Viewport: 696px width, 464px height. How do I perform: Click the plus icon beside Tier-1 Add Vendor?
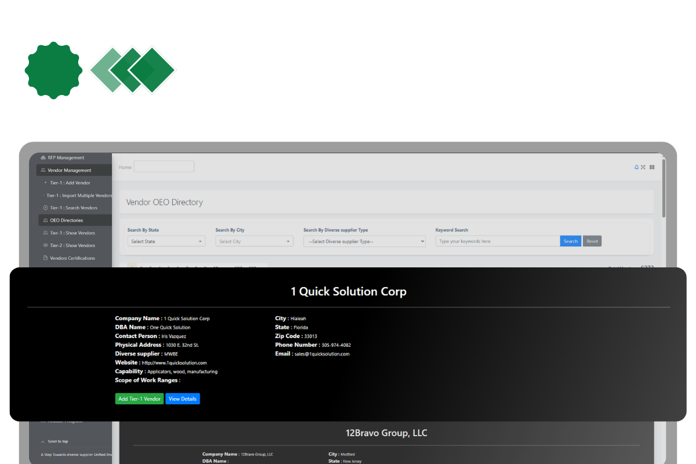[45, 182]
